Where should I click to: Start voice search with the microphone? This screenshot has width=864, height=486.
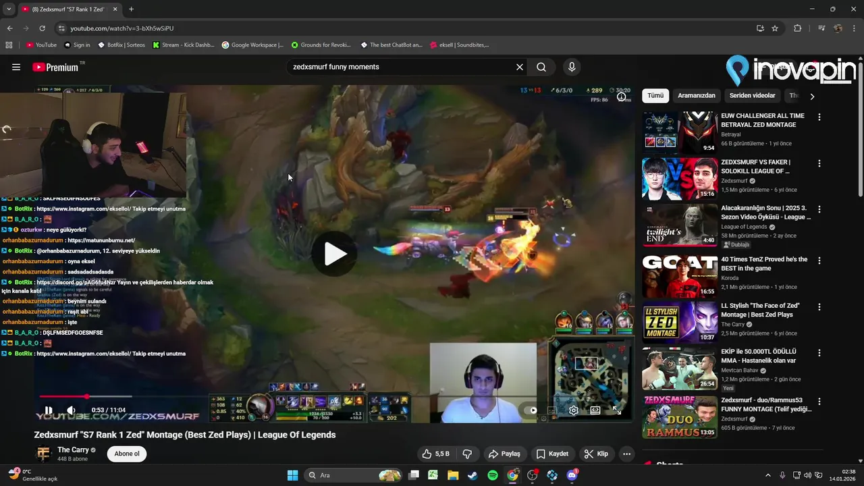[x=572, y=67]
